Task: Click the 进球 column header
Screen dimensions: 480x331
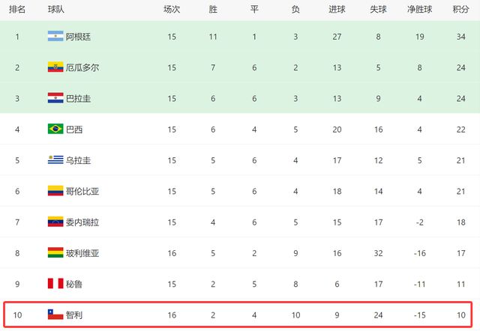Action: pyautogui.click(x=337, y=9)
